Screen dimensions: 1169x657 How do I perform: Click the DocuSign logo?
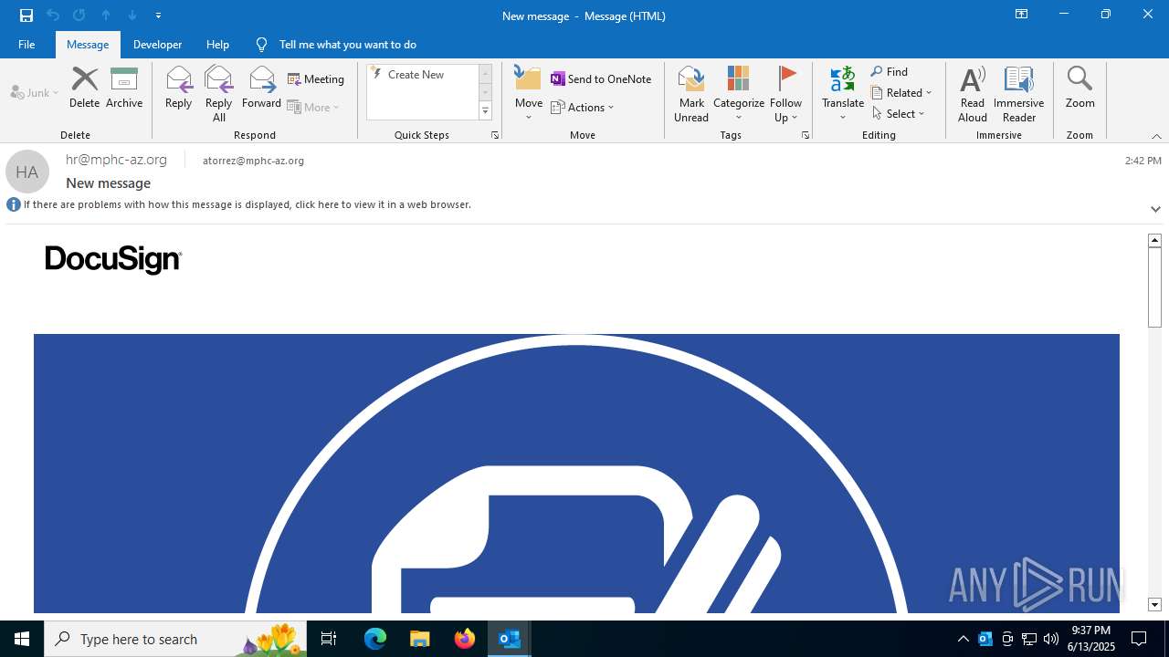click(x=113, y=260)
